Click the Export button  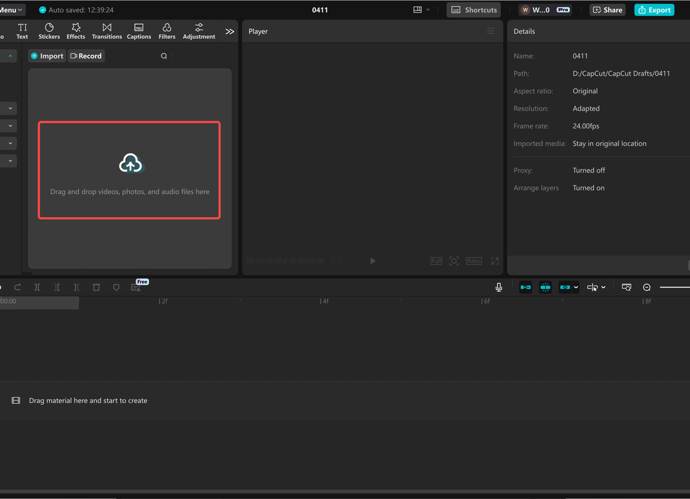pyautogui.click(x=654, y=10)
